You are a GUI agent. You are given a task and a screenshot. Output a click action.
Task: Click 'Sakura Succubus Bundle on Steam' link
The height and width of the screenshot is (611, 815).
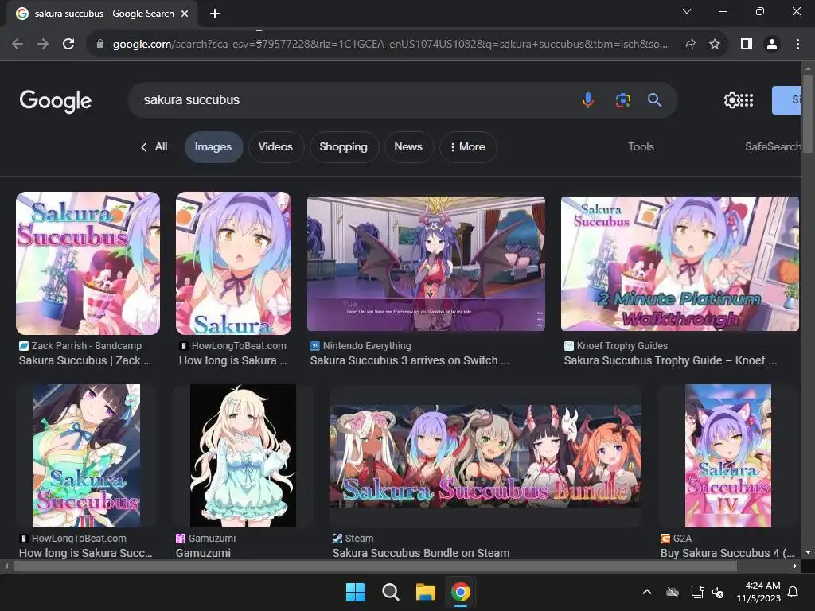point(421,553)
